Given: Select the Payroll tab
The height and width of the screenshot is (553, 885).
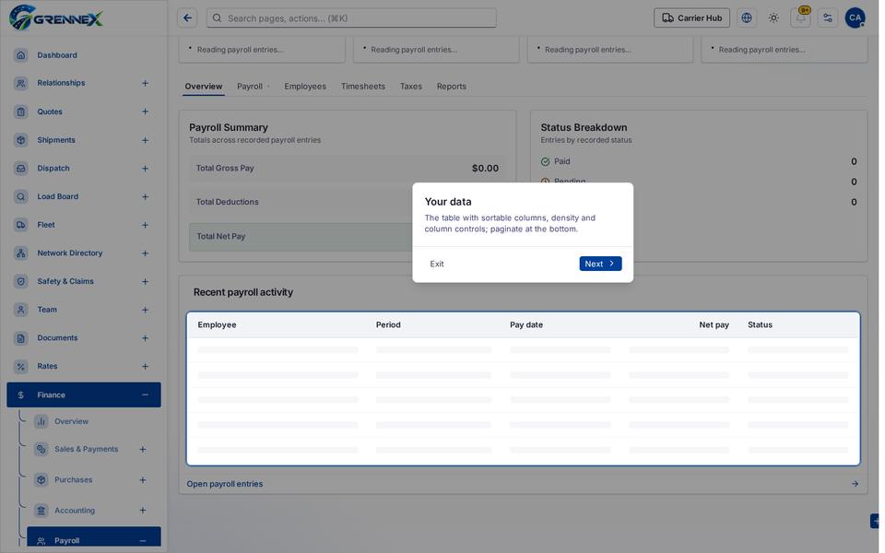Looking at the screenshot, I should point(250,87).
